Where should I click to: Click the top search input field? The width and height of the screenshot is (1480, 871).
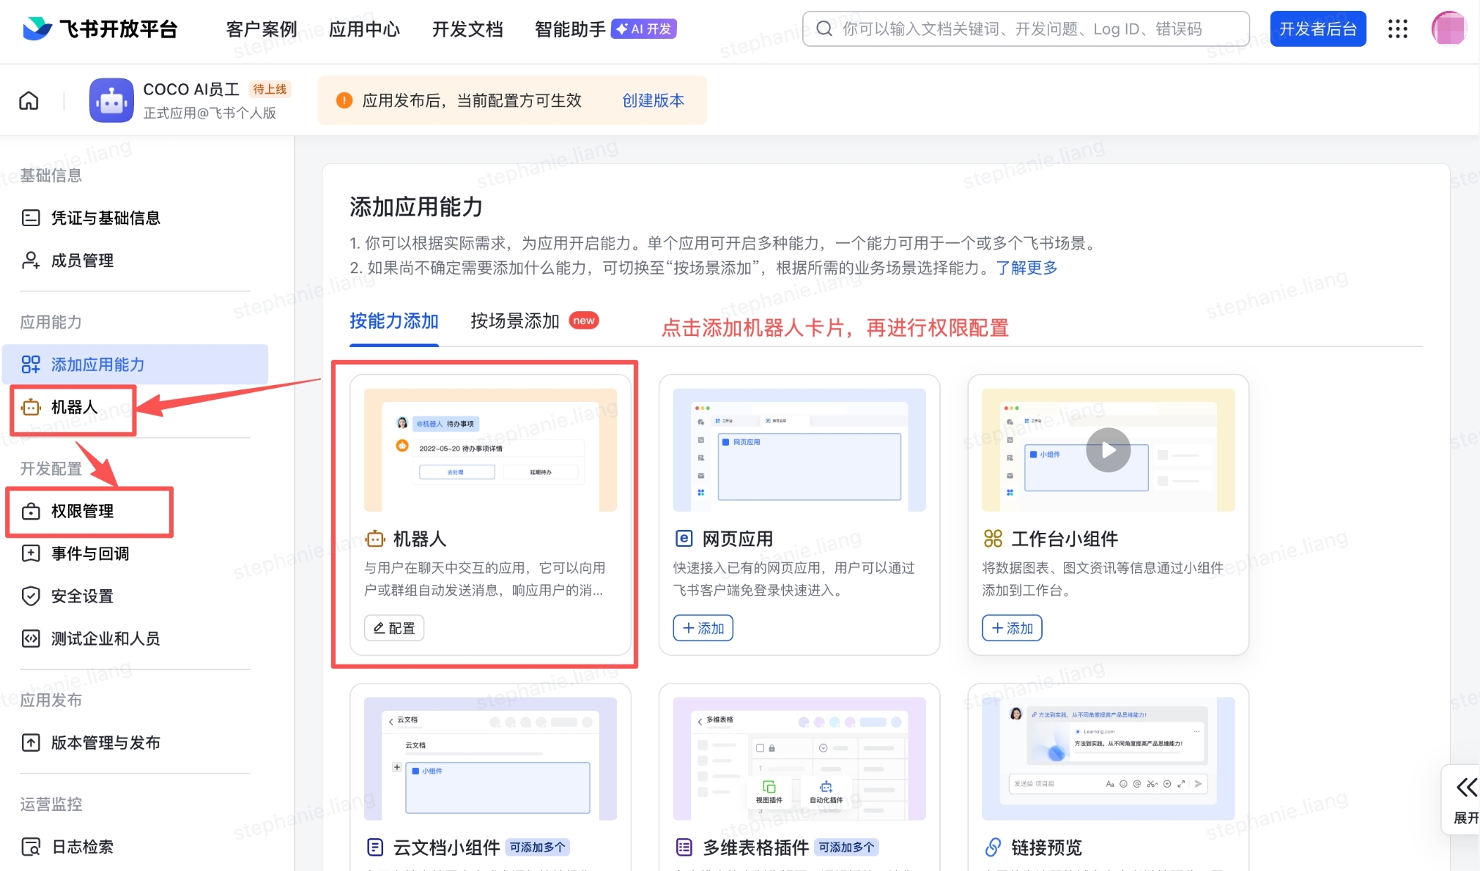coord(1024,29)
